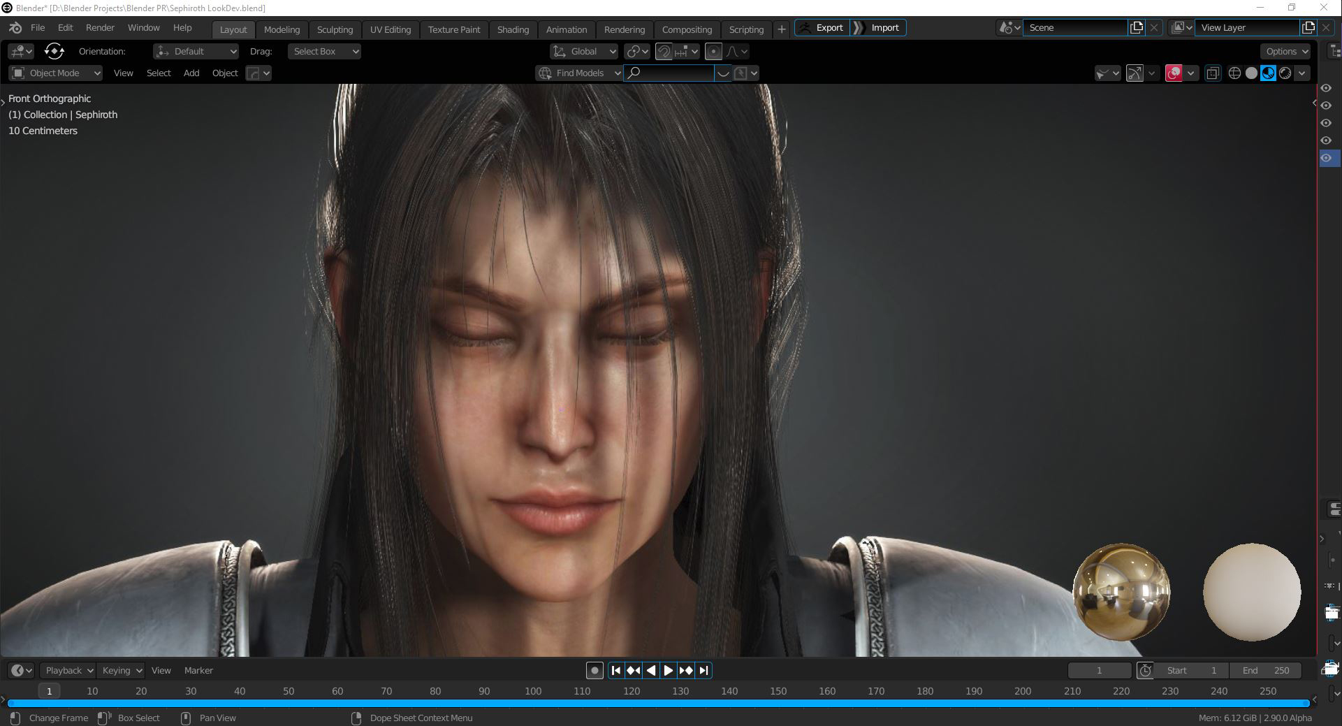Switch to the UV Editing workspace tab
This screenshot has height=726, width=1342.
(x=390, y=29)
